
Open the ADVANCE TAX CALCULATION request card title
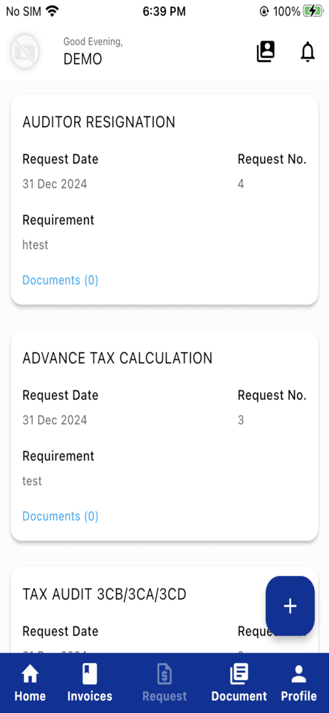point(117,358)
